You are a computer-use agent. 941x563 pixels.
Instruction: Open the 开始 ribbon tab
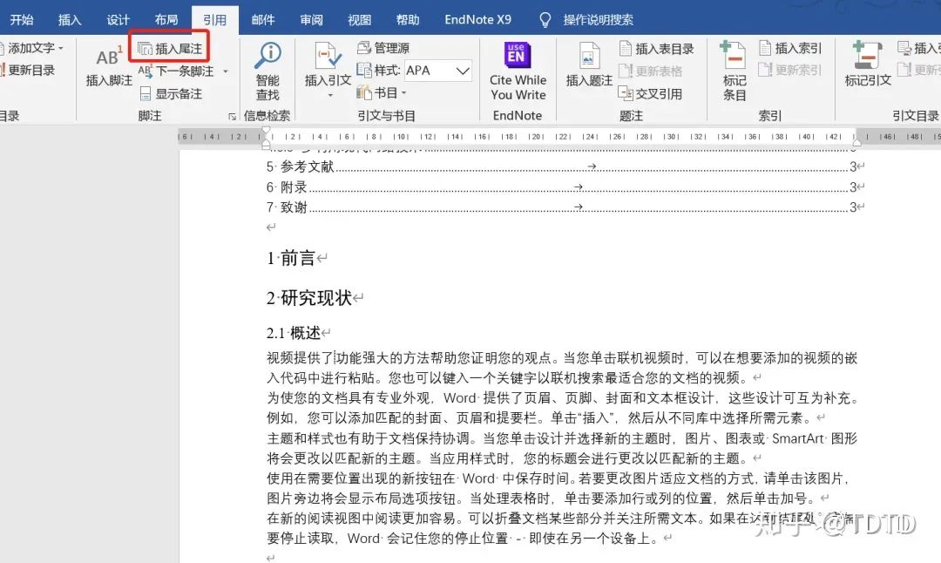click(x=22, y=20)
